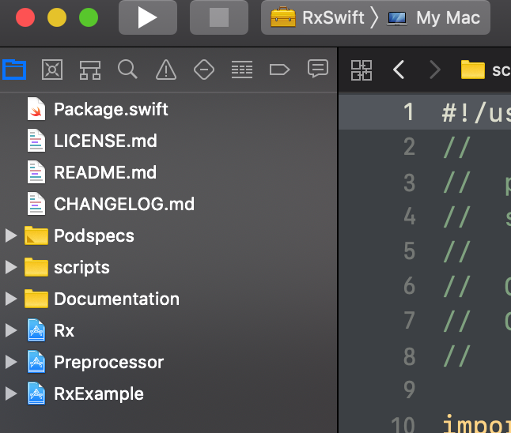
Task: Expand the scripts folder
Action: click(x=11, y=267)
